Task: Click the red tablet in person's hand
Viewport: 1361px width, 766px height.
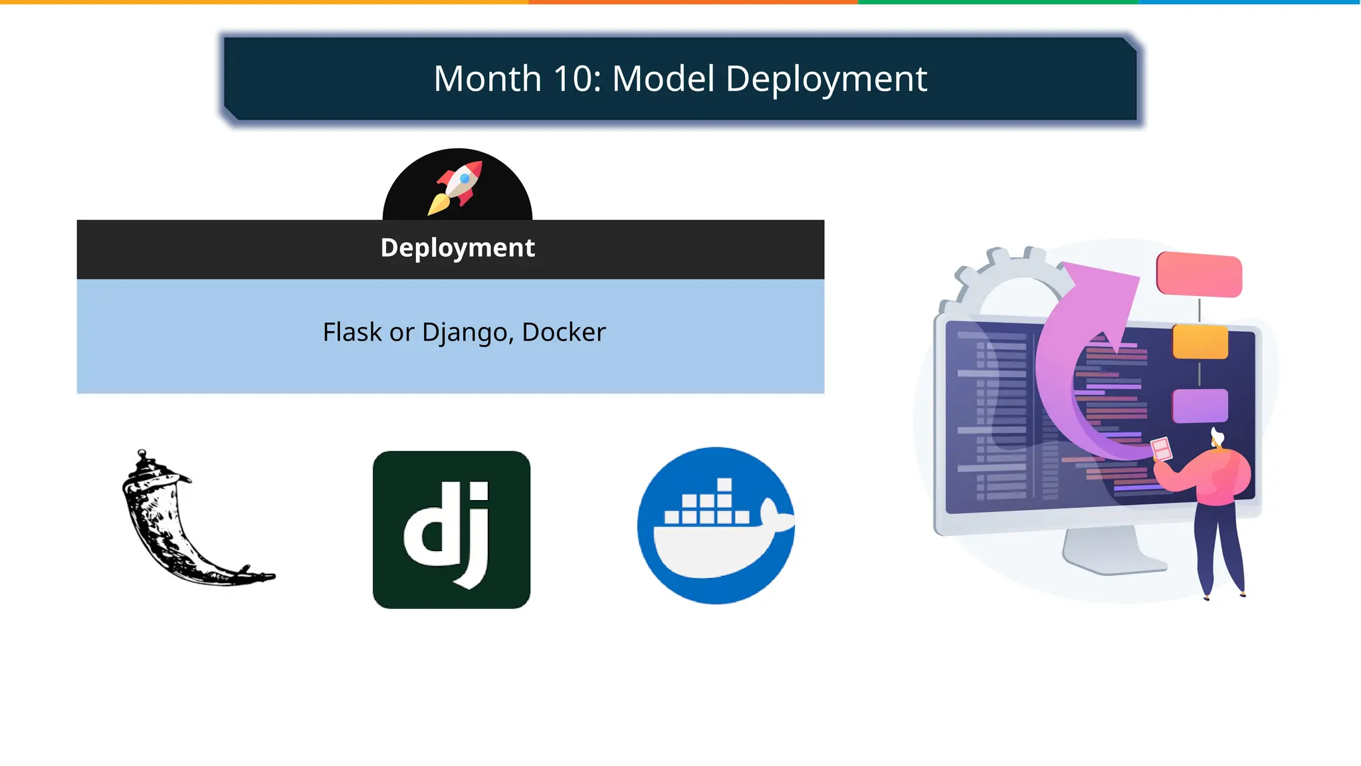Action: [x=1161, y=449]
